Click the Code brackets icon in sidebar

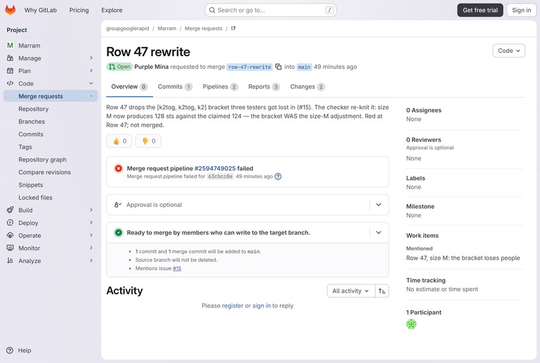(10, 83)
